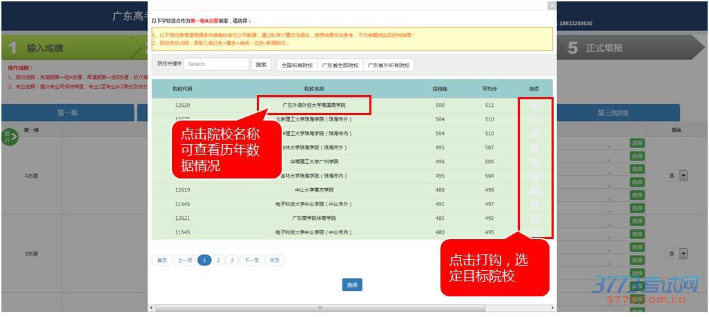Select checkbox for 中山大学南方学院 row
Screen dimensions: 709x317
click(534, 190)
